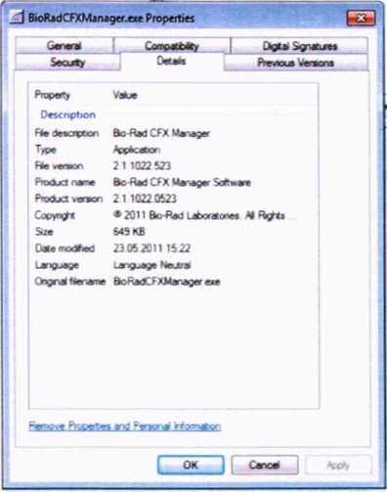This screenshot has height=492, width=387.
Task: Confirm with the OK button
Action: click(191, 465)
